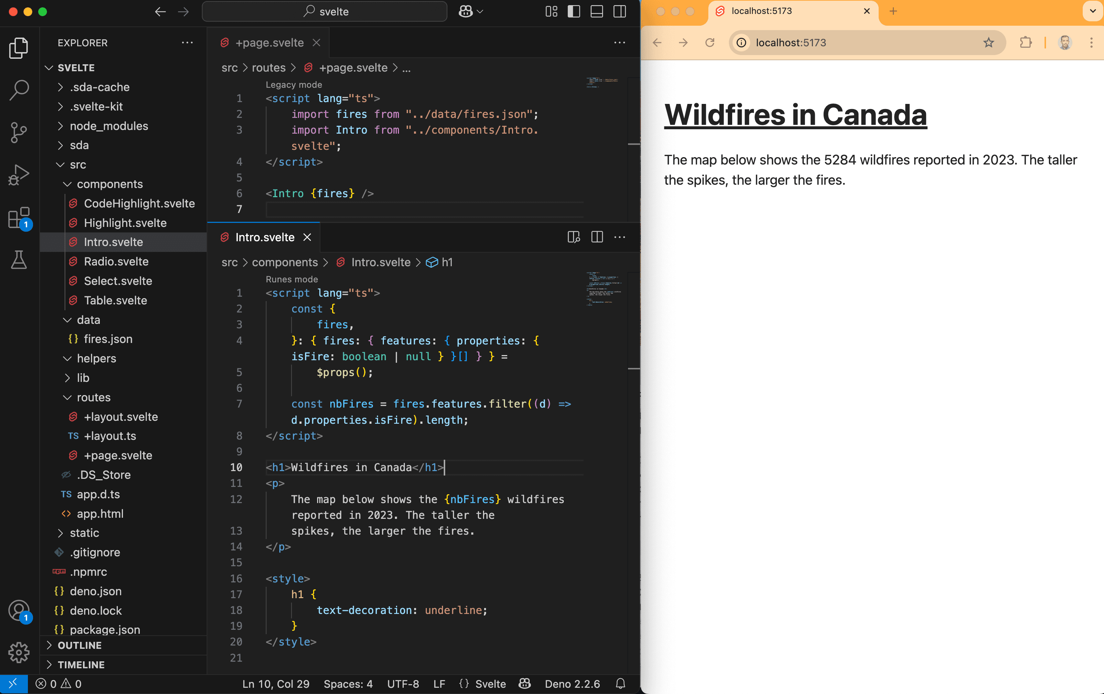Open browser extensions puzzle icon
Viewport: 1104px width, 694px height.
tap(1025, 43)
